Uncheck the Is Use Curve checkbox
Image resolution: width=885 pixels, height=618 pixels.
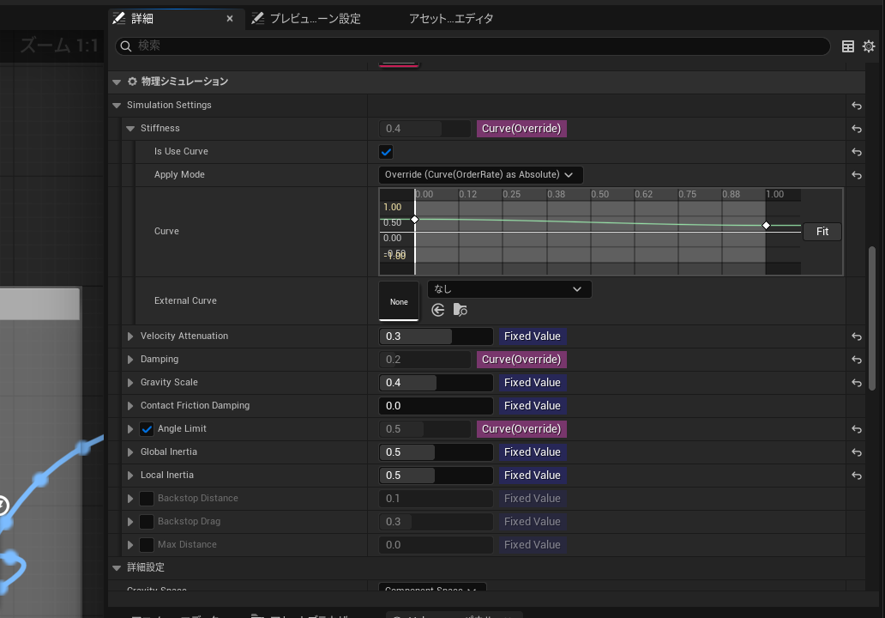coord(386,152)
